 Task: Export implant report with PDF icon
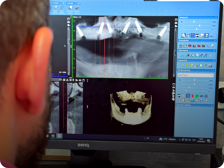[210, 66]
